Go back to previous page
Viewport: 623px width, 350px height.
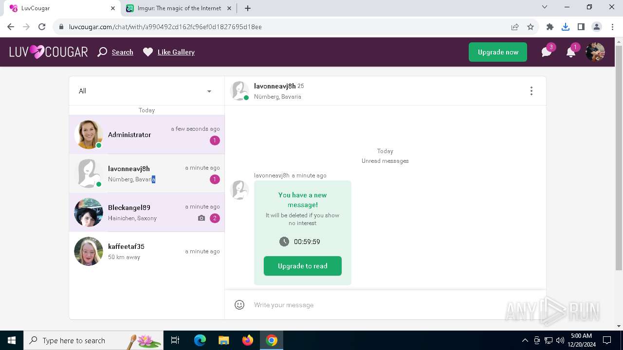click(11, 27)
